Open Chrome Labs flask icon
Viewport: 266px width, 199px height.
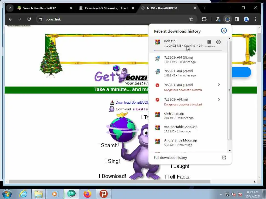[x=218, y=19]
